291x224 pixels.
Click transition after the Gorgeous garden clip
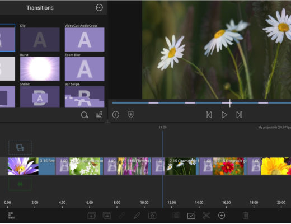pyautogui.click(x=254, y=166)
